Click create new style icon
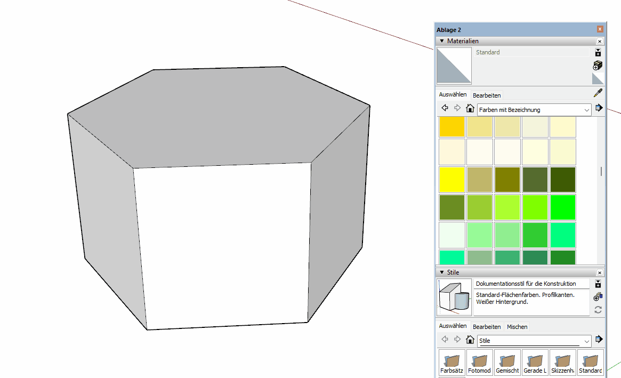This screenshot has height=378, width=621. click(x=598, y=296)
